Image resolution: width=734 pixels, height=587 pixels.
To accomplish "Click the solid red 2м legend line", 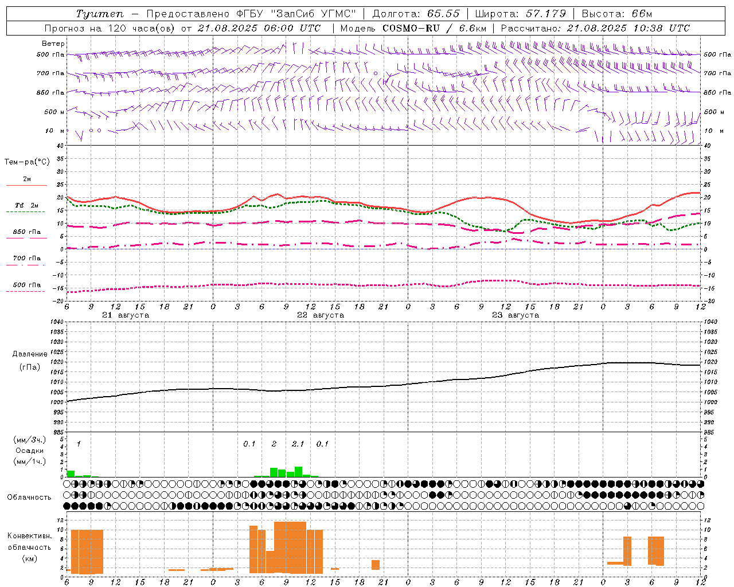I will pos(26,185).
